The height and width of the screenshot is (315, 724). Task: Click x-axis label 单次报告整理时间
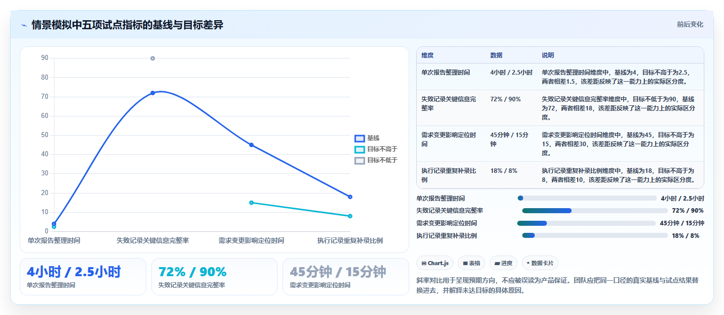54,241
